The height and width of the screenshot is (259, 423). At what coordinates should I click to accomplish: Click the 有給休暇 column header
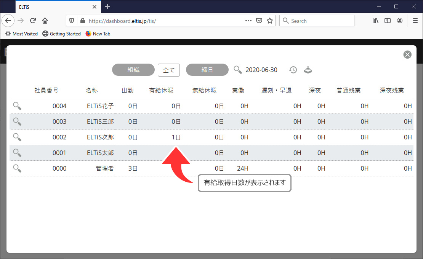click(161, 90)
